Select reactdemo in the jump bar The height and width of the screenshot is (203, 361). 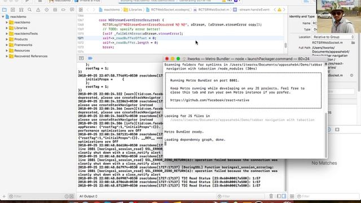109,10
